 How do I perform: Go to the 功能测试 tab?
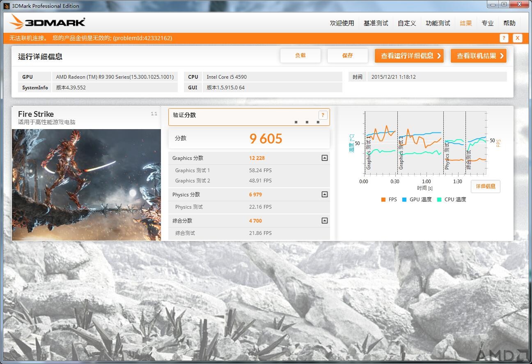438,23
